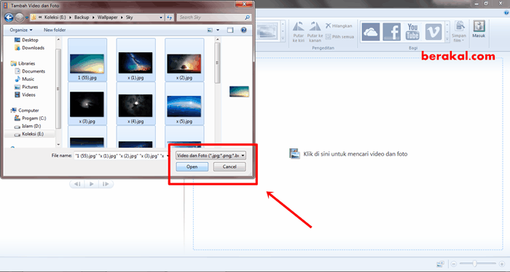The height and width of the screenshot is (272, 510).
Task: Click Klik di sini untuk mencari video dan foto
Action: [x=349, y=154]
